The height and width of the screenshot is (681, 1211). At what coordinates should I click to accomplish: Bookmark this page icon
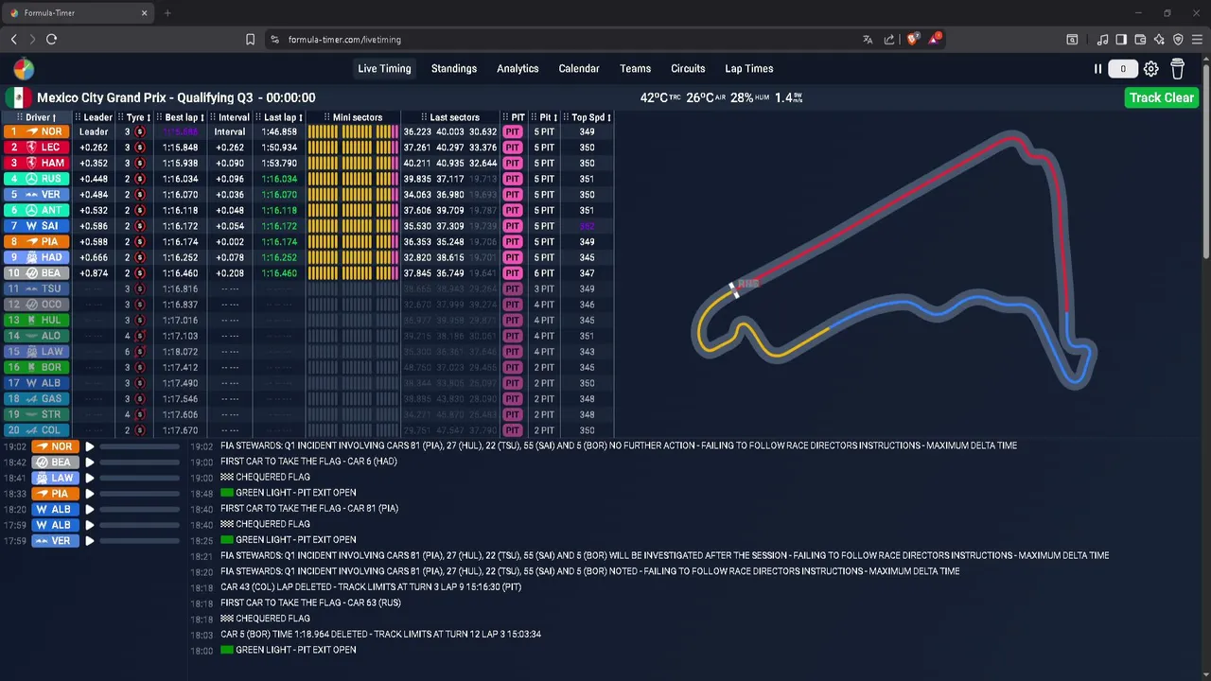pos(250,40)
